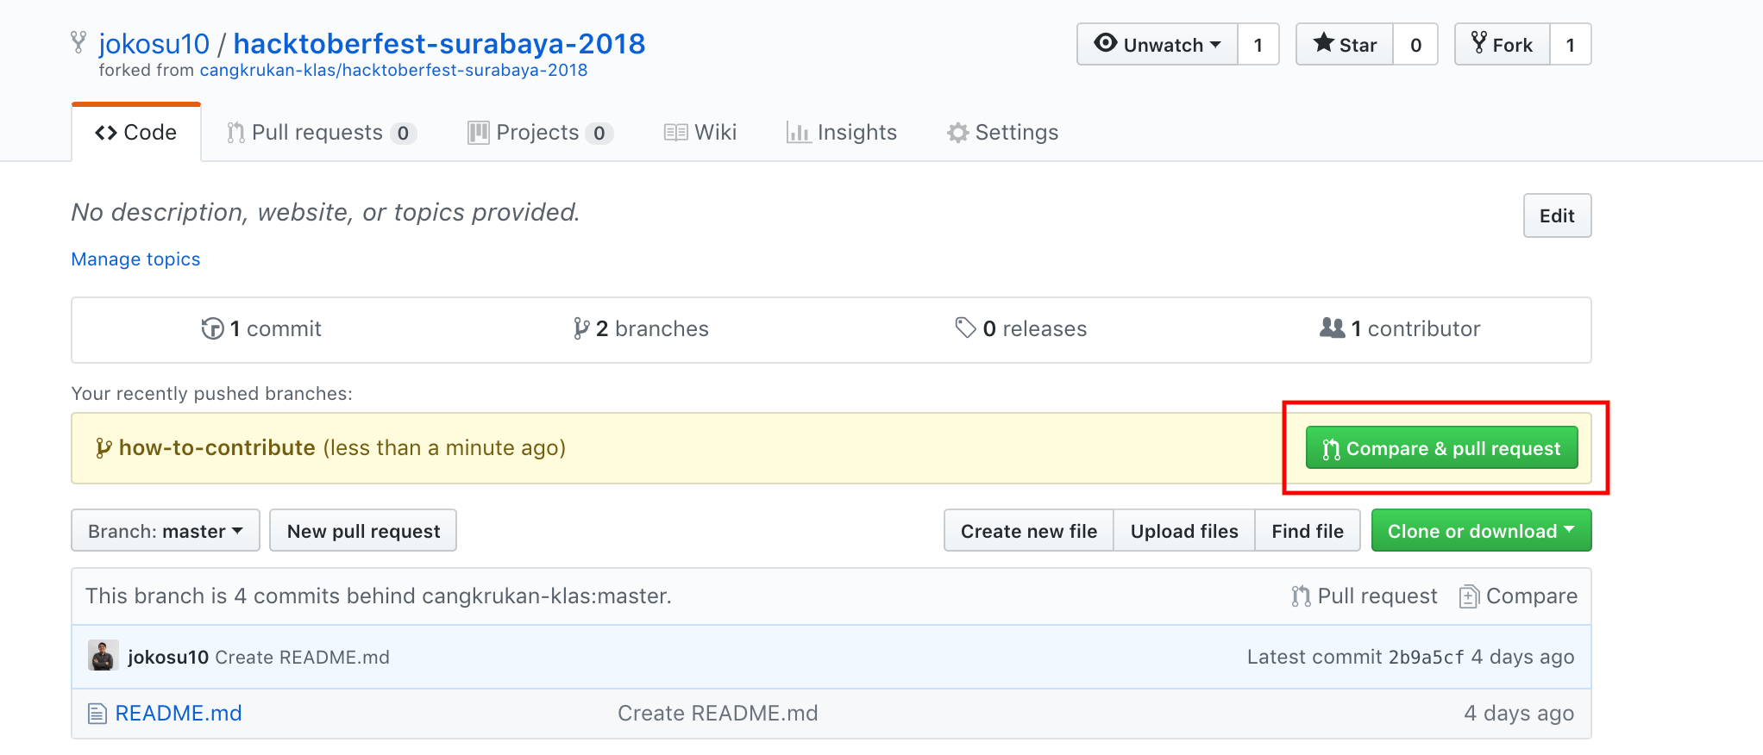Image resolution: width=1763 pixels, height=755 pixels.
Task: Click jokosu10's avatar in latest commit
Action: pos(104,656)
